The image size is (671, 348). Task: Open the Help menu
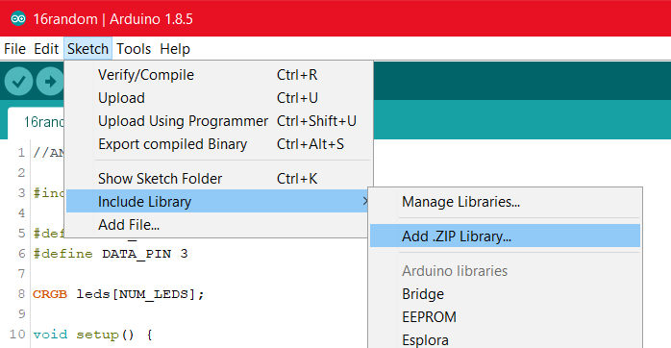(175, 49)
